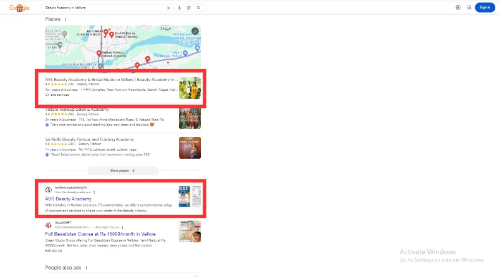Open the Google apps grid
Screen dimensions: 499x277
(x=469, y=7)
